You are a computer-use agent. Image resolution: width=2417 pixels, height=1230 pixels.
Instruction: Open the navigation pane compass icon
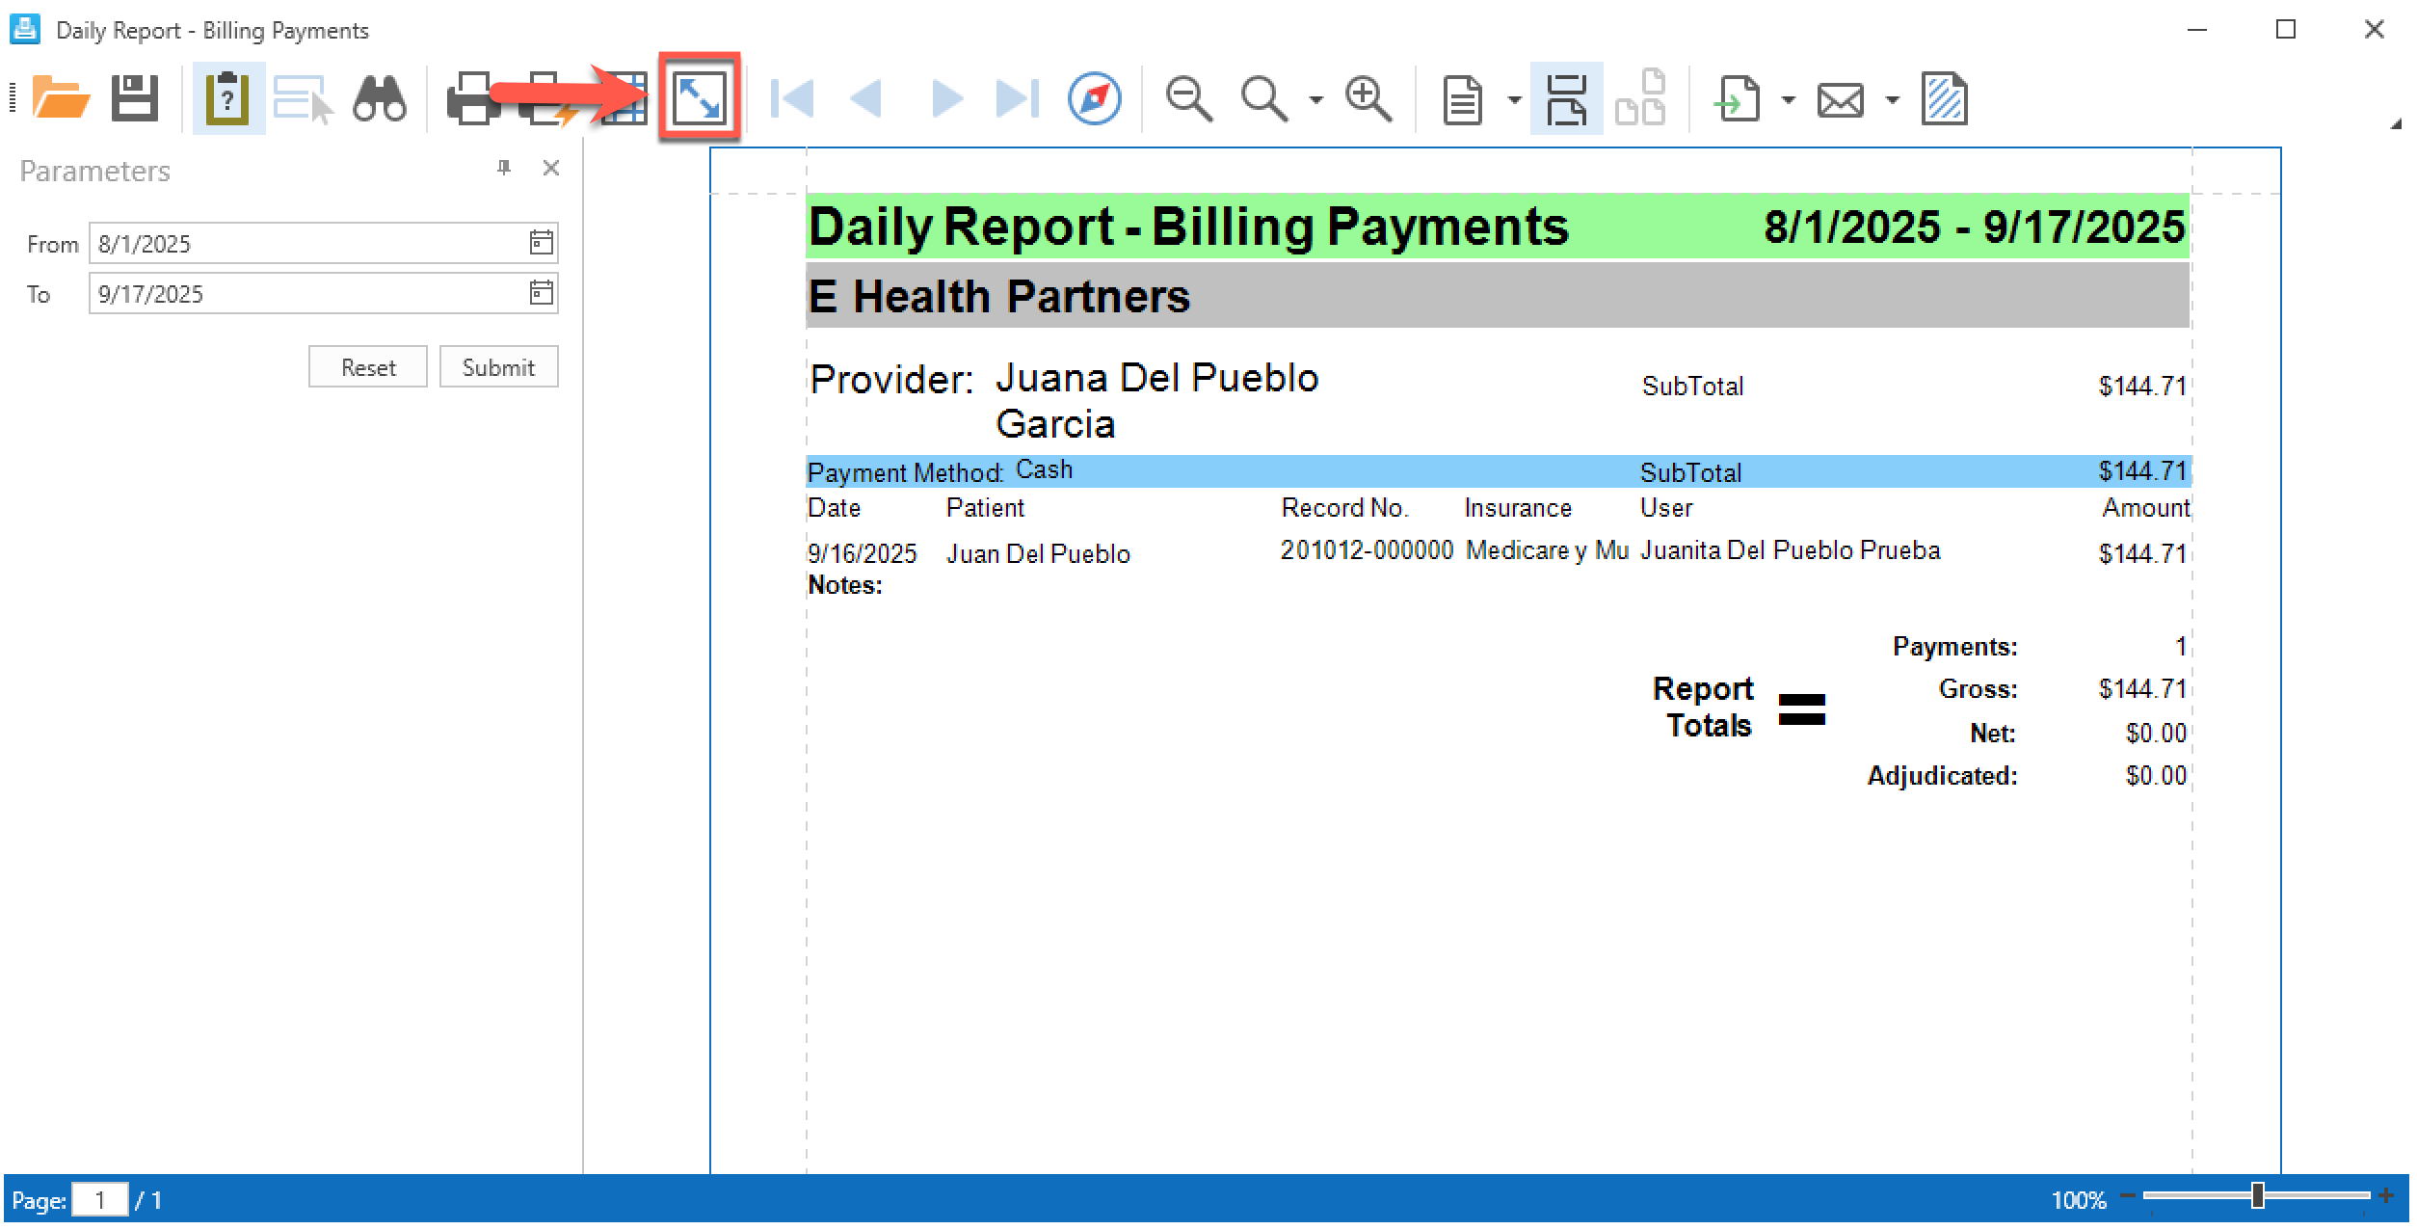click(x=1094, y=98)
